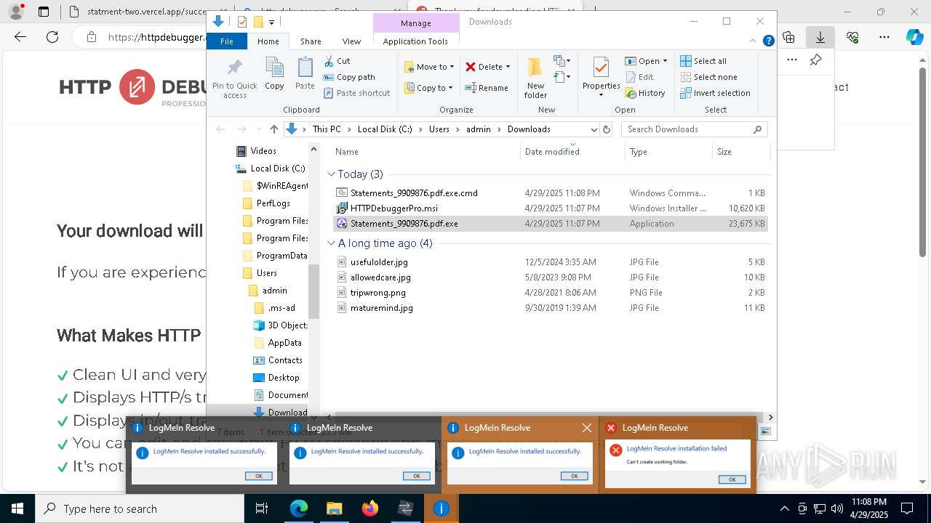Click the Paste clipboard icon
This screenshot has width=931, height=523.
click(x=305, y=68)
